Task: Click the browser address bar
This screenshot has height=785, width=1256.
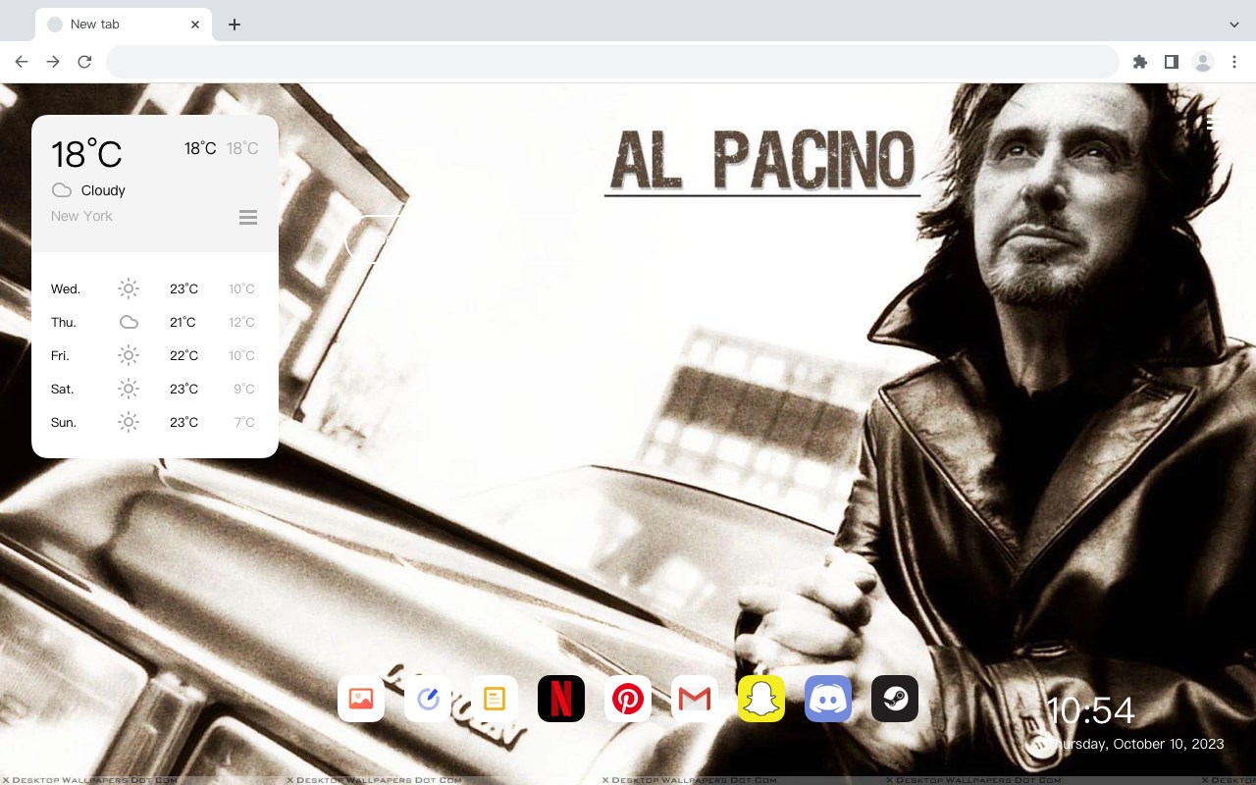Action: tap(612, 62)
